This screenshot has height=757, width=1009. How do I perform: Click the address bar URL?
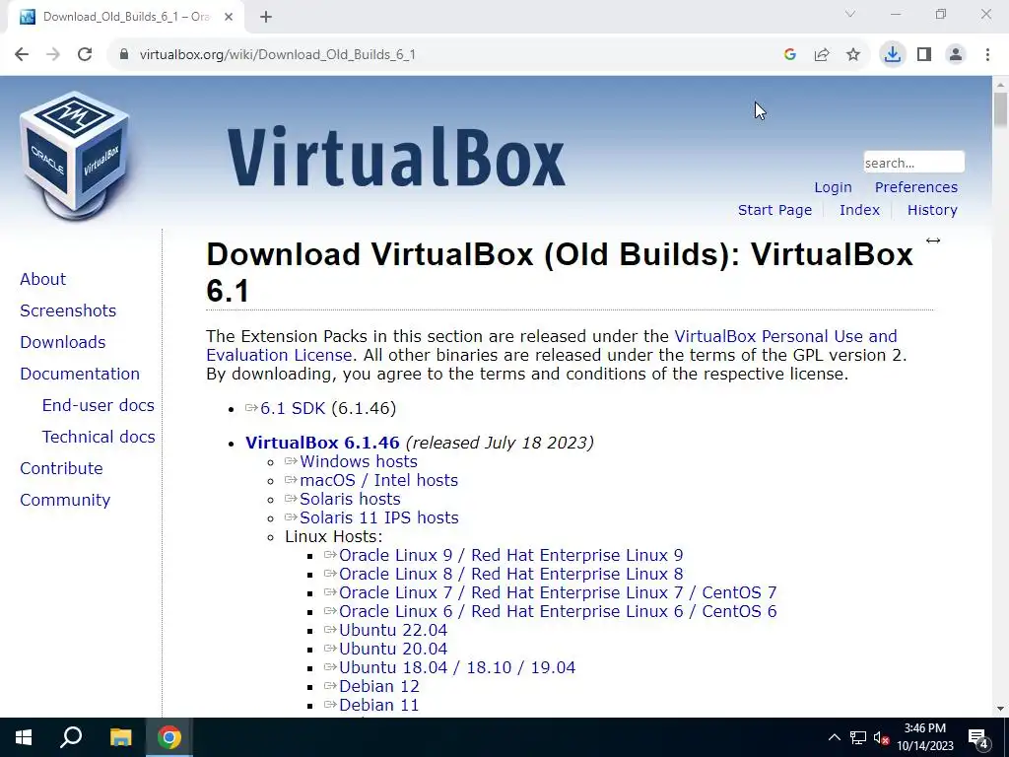tap(277, 55)
